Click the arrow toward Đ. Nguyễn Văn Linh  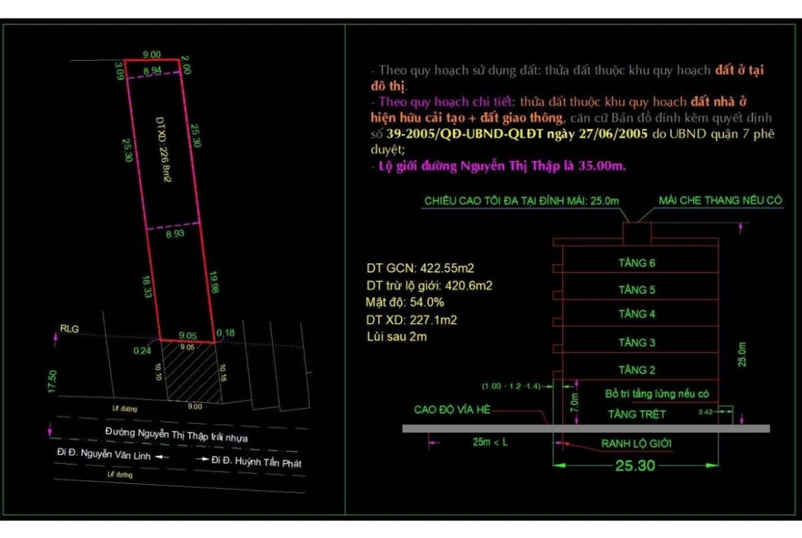pos(162,455)
